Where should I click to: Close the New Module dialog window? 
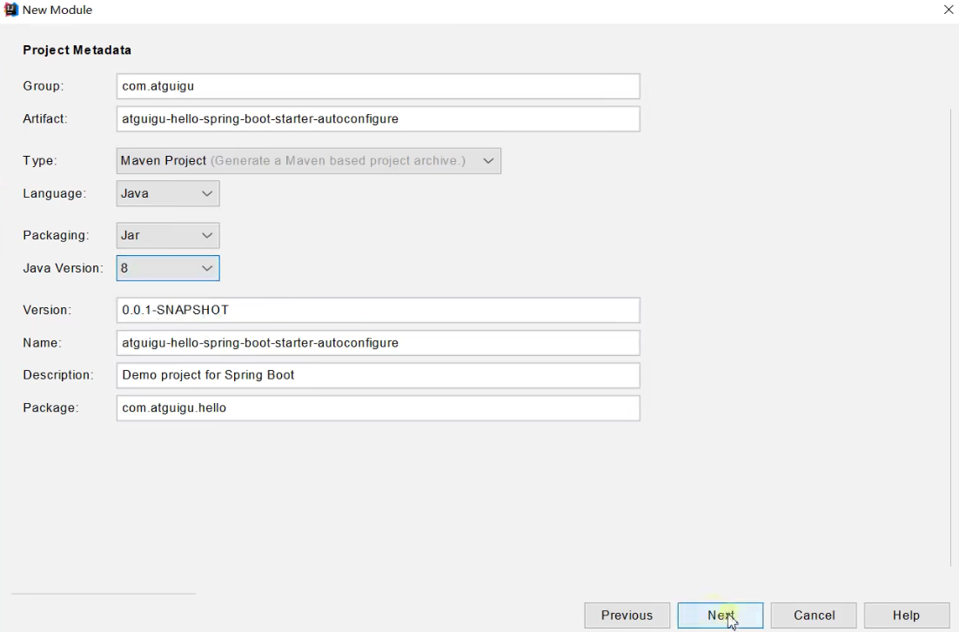tap(948, 10)
